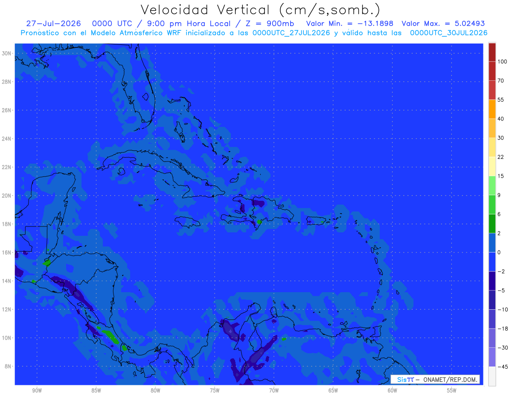The height and width of the screenshot is (396, 512).
Task: Click the latitude label '18N'
Action: click(7, 224)
